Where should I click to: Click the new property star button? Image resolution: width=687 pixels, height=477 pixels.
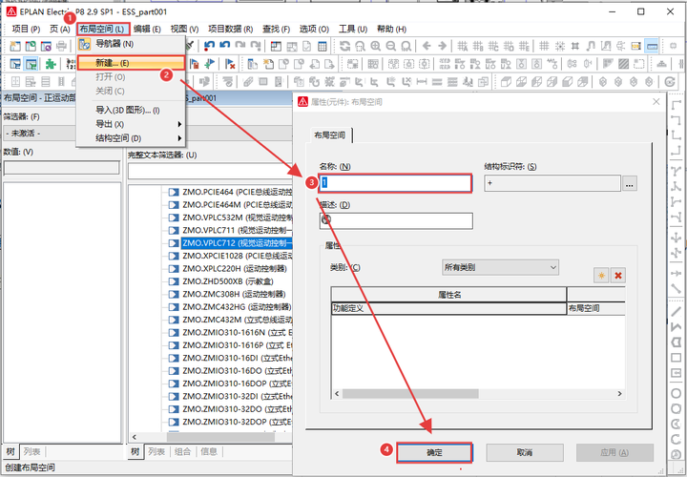[x=601, y=276]
